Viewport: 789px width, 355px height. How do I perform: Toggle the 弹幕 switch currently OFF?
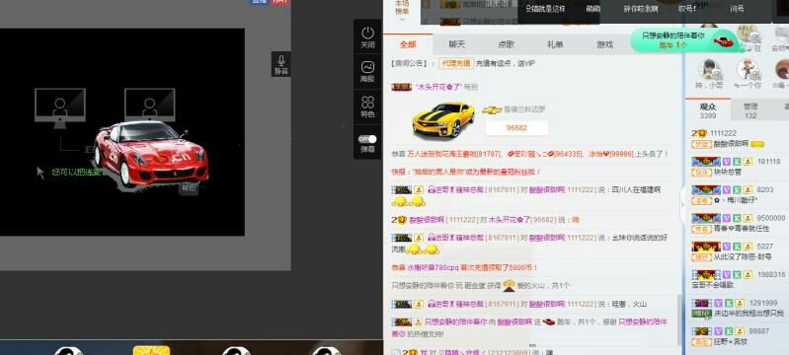pyautogui.click(x=367, y=139)
